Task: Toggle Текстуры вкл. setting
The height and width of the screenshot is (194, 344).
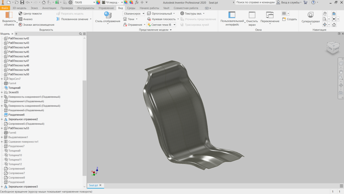Action: pos(192,13)
